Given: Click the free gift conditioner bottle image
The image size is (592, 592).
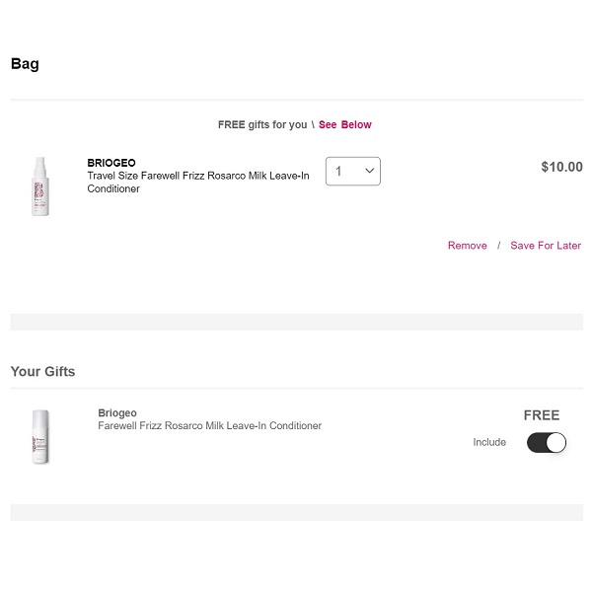Looking at the screenshot, I should pyautogui.click(x=40, y=436).
